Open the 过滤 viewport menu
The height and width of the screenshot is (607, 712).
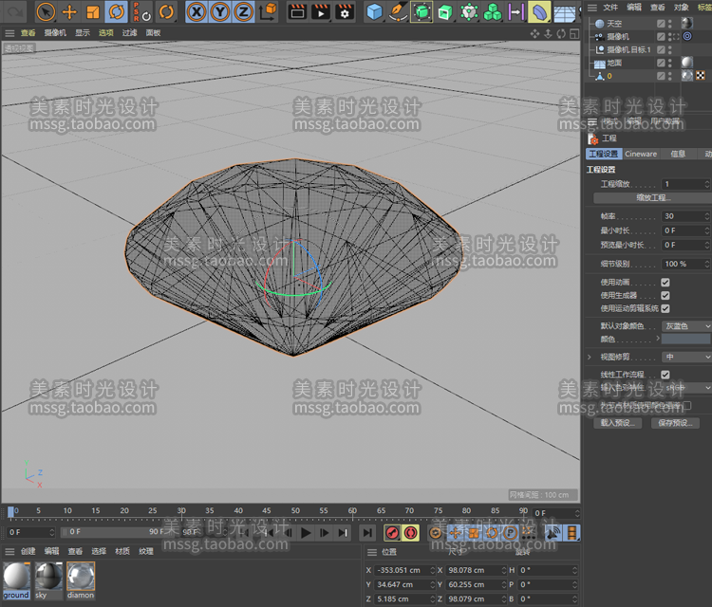pos(129,33)
